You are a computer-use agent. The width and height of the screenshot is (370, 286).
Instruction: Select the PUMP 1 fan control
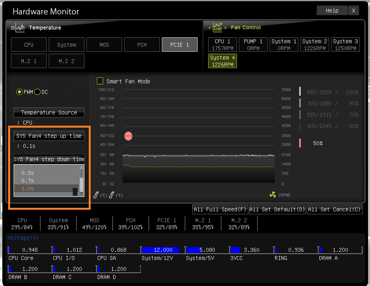[253, 45]
